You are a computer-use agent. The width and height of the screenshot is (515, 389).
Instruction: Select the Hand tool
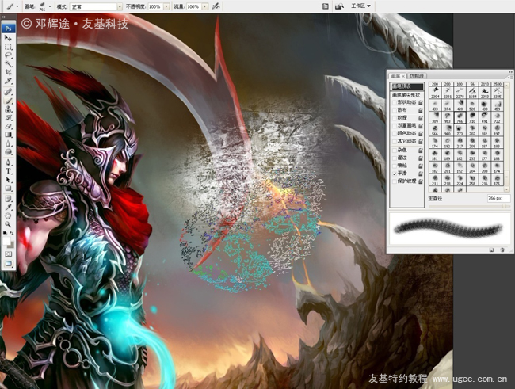8,215
